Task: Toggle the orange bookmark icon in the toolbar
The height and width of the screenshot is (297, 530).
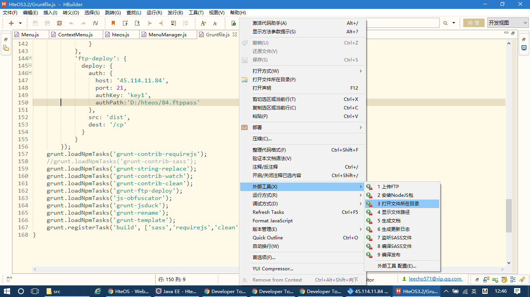Action: coord(114,23)
